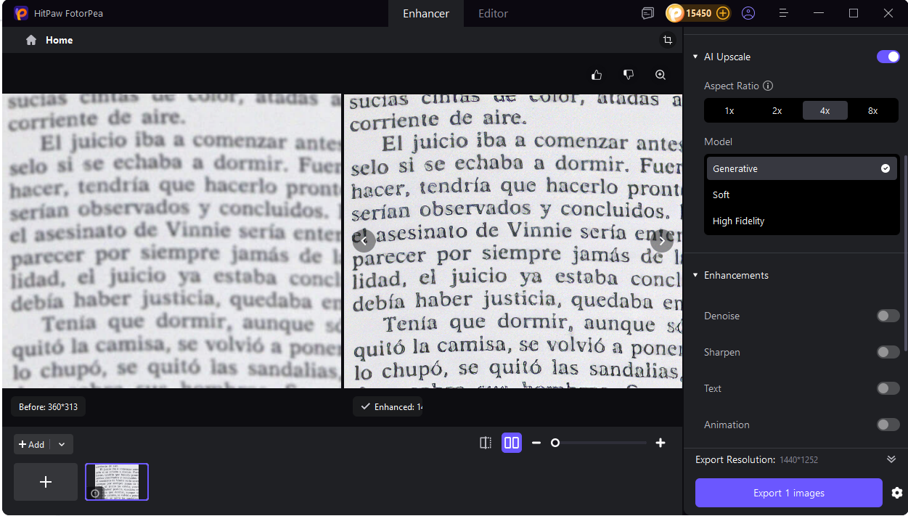Open the zoom magnifier tool above the preview

click(x=660, y=74)
